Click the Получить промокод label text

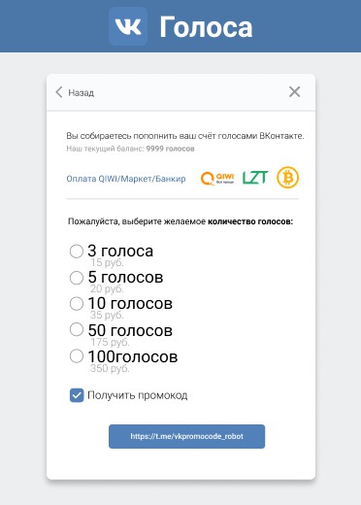(138, 395)
